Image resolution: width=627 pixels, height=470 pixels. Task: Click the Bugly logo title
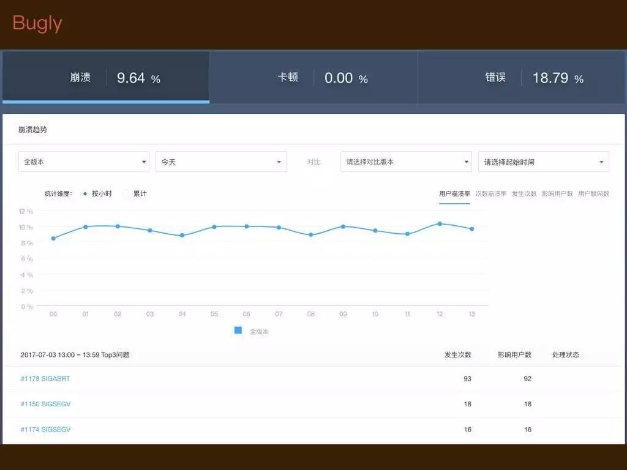37,24
